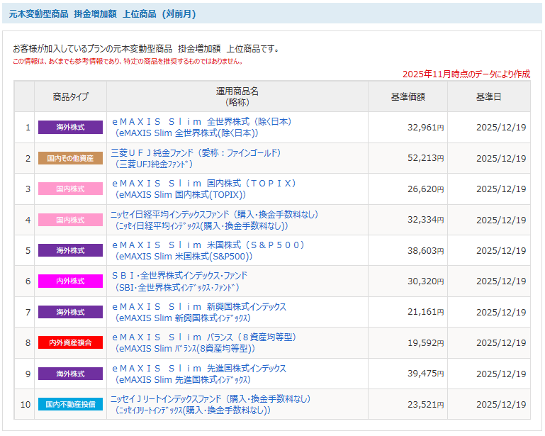The height and width of the screenshot is (436, 545).
Task: Select the 基準日 column header
Action: [488, 96]
